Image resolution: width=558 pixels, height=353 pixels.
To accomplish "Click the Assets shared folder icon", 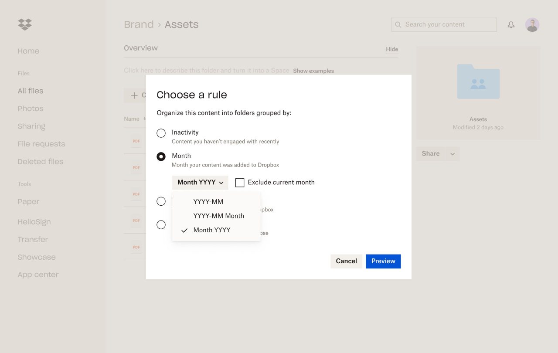I will pos(478,82).
